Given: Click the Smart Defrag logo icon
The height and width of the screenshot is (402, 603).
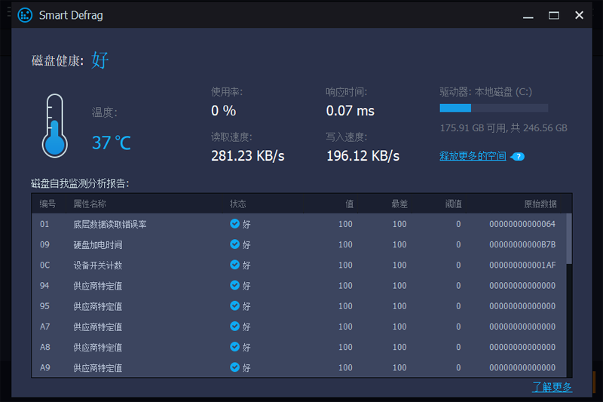Looking at the screenshot, I should point(26,15).
